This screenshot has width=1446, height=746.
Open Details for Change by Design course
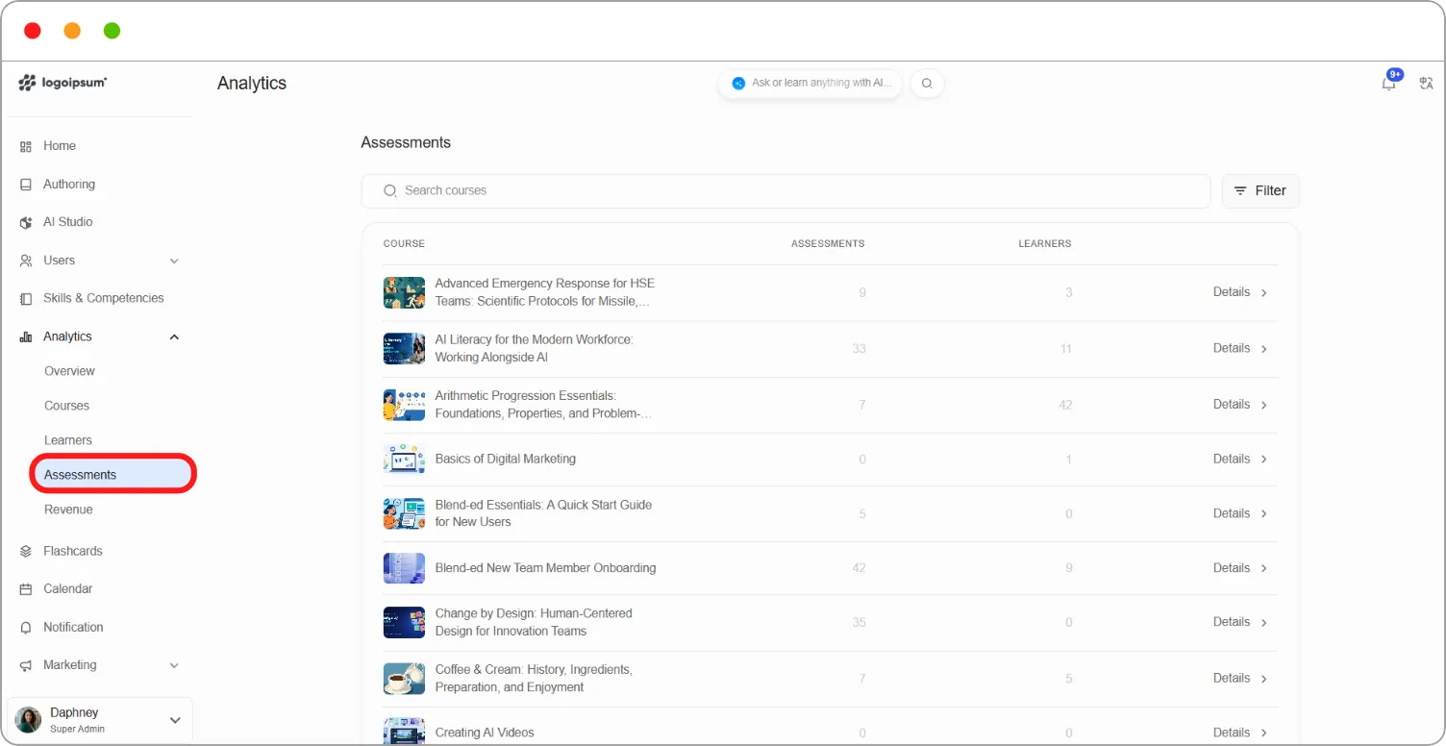(x=1240, y=622)
